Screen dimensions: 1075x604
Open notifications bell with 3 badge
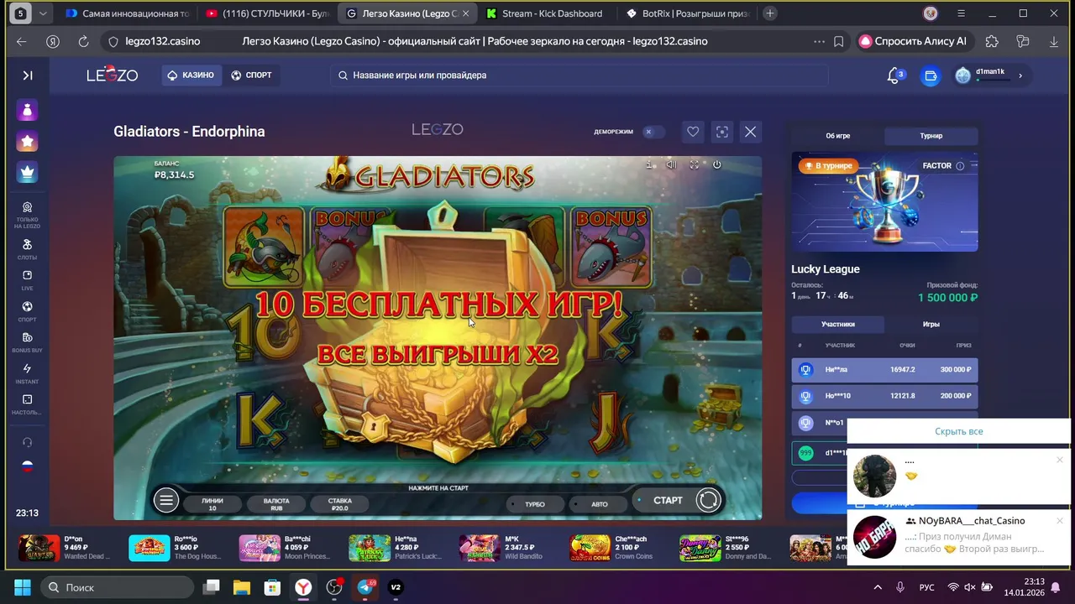click(894, 75)
